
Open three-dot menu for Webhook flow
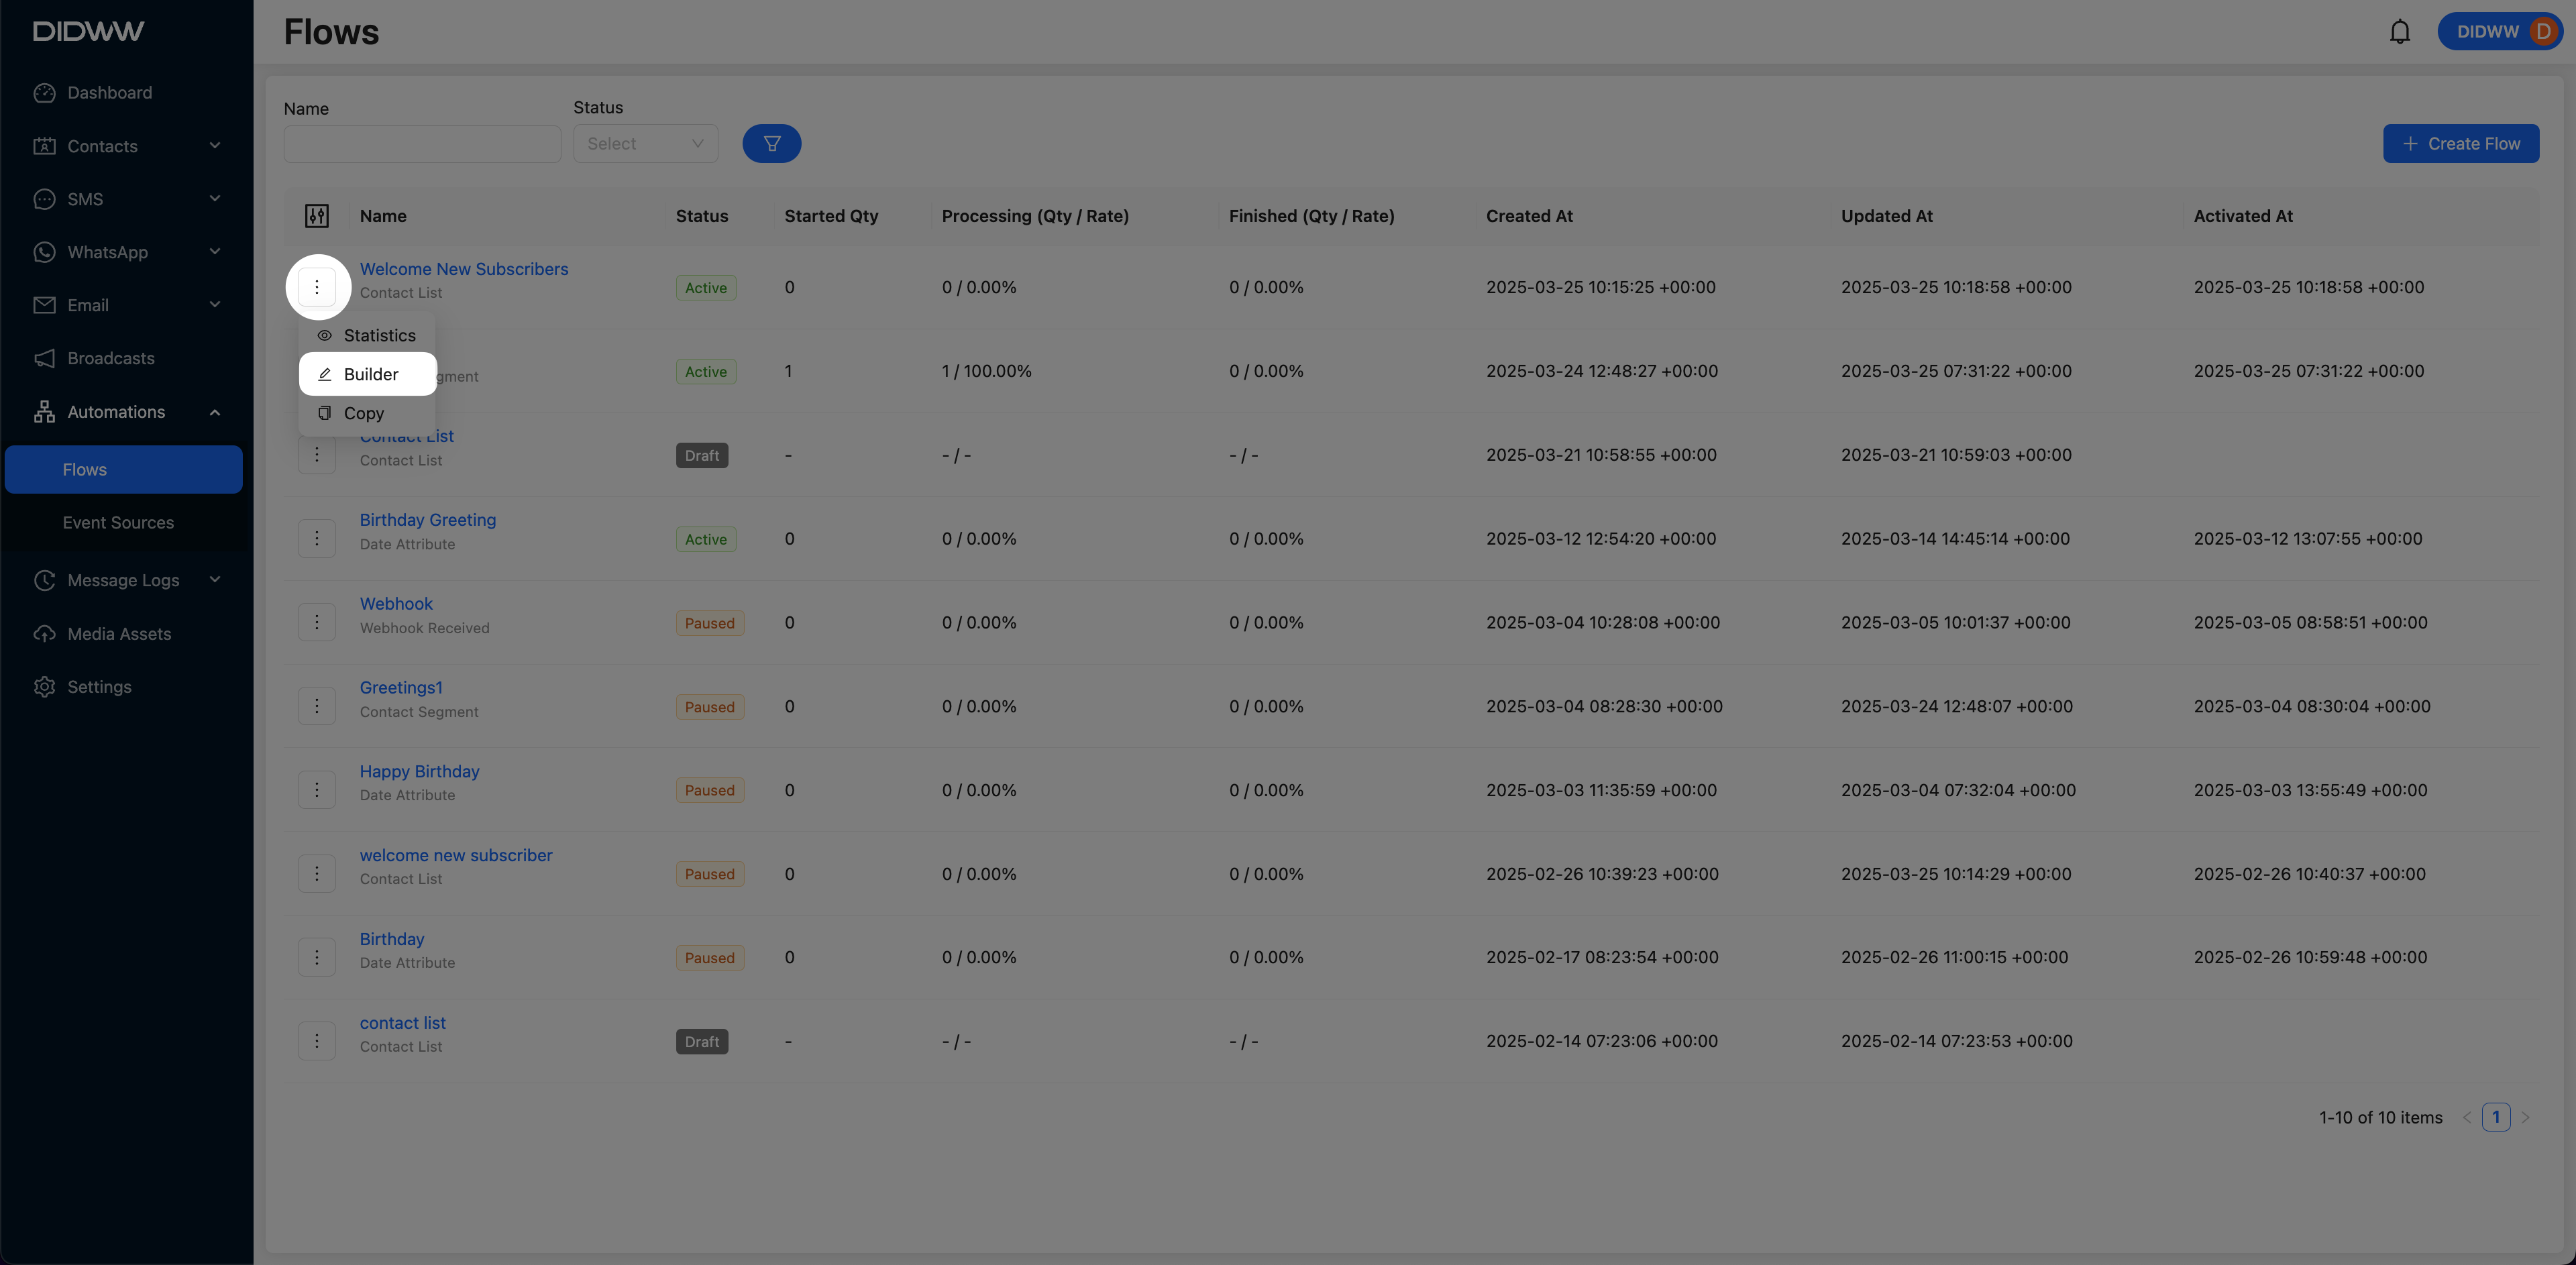click(316, 622)
